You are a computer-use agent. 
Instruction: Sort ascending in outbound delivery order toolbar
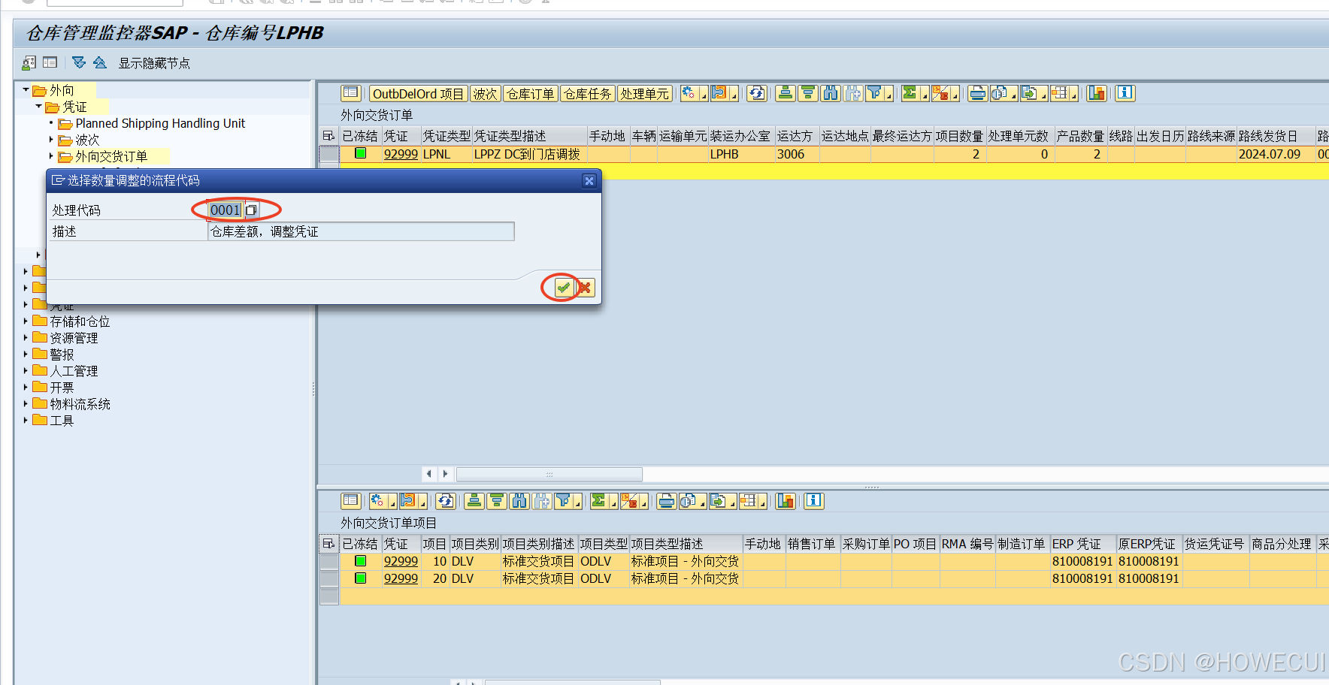tap(786, 93)
